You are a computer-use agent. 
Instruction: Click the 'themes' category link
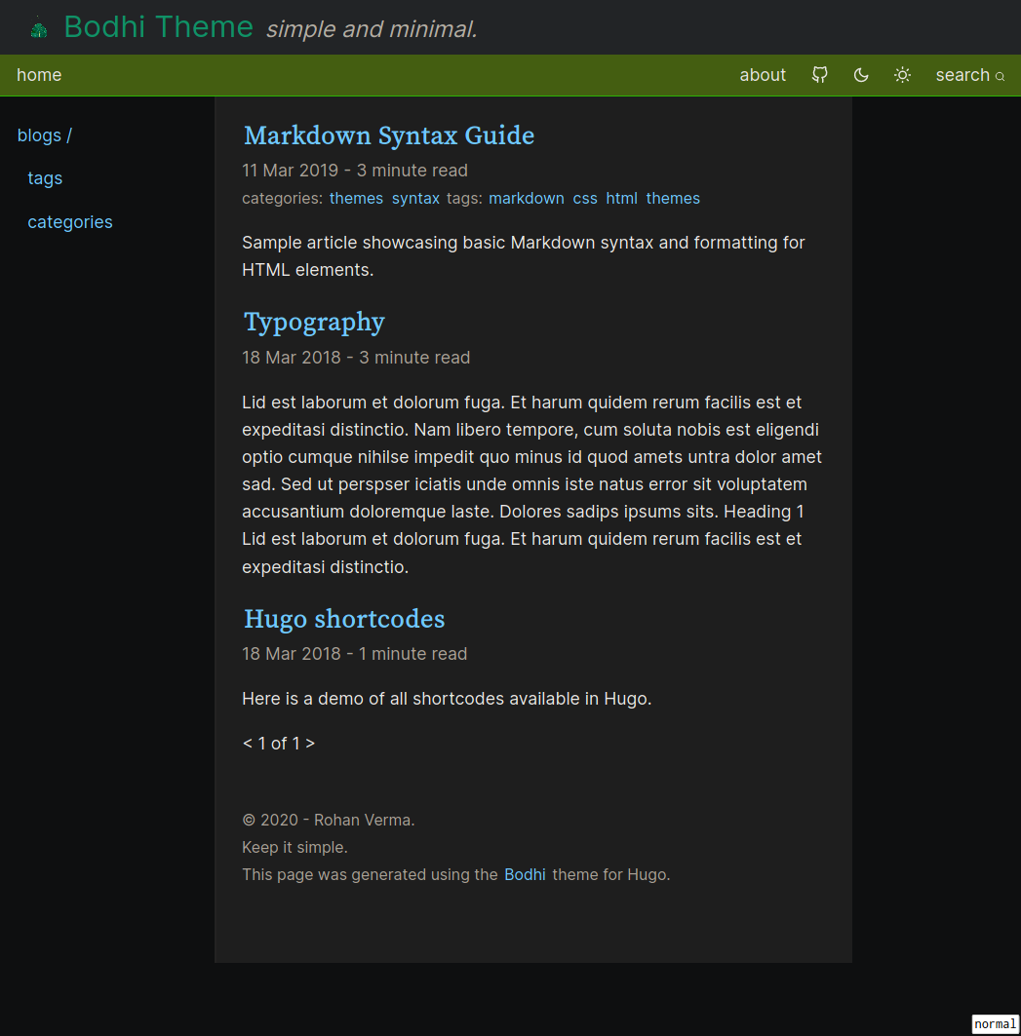356,198
